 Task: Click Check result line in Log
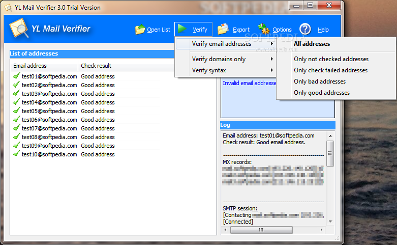pyautogui.click(x=264, y=142)
